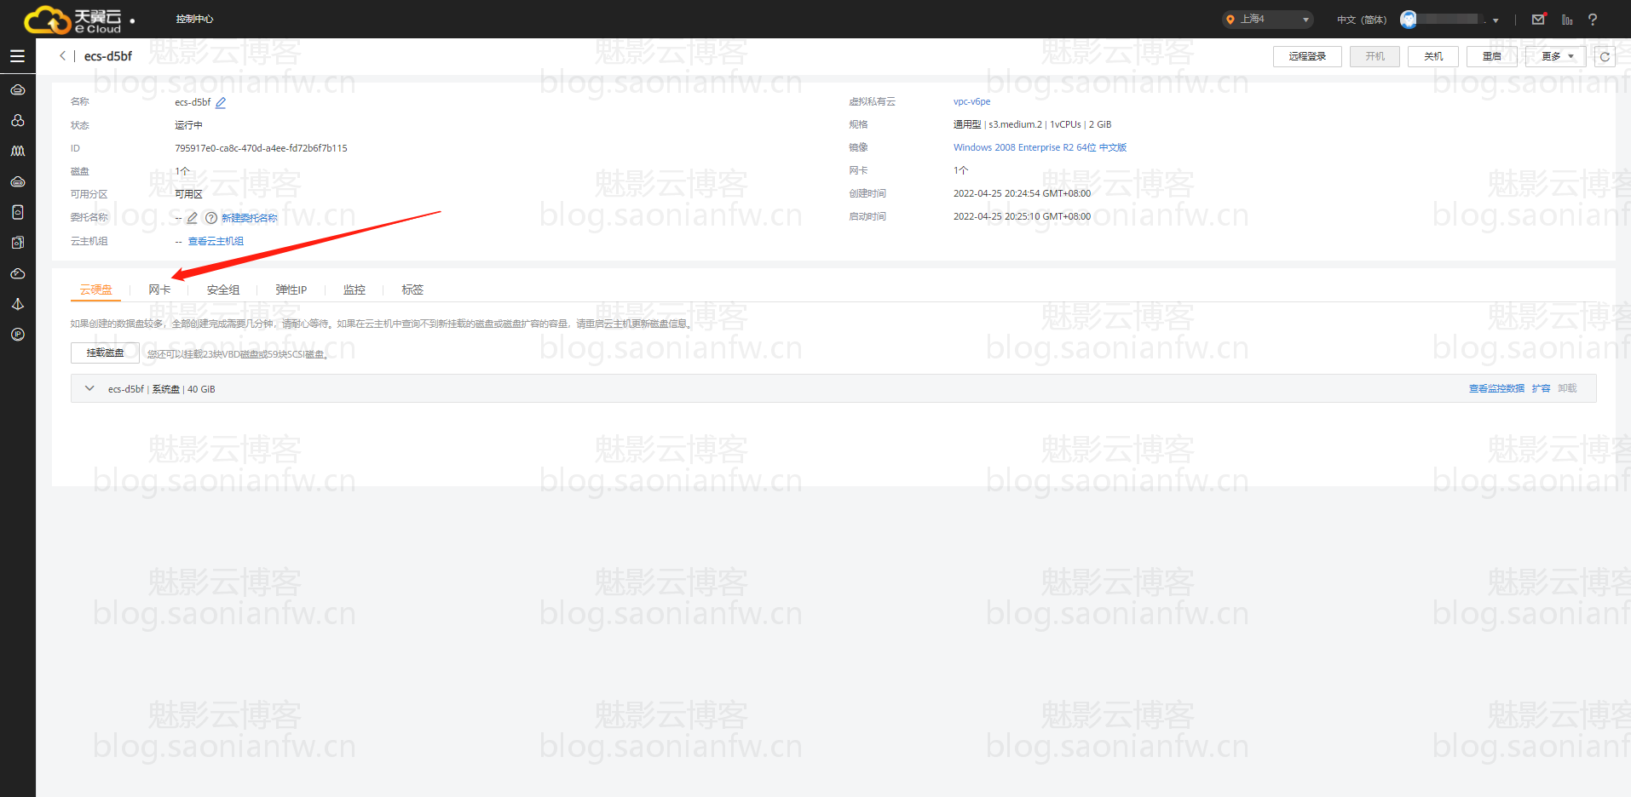The width and height of the screenshot is (1631, 797).
Task: Click the 关机 button
Action: tap(1433, 57)
